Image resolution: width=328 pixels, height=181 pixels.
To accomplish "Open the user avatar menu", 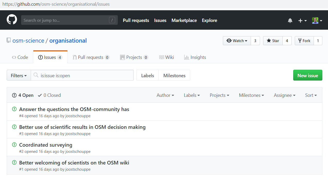I will point(317,20).
